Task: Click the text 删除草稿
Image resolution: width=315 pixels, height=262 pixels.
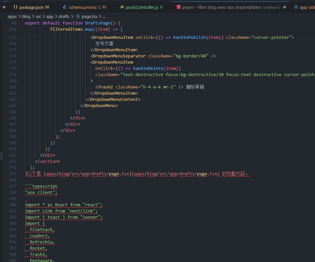Action: click(x=195, y=87)
